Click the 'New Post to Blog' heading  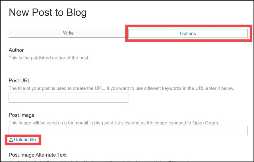(x=48, y=13)
